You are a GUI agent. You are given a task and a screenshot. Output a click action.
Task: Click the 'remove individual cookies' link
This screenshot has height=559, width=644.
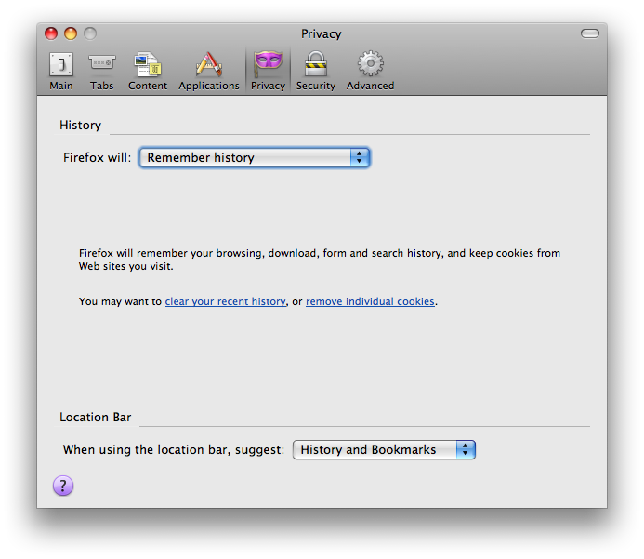coord(370,301)
